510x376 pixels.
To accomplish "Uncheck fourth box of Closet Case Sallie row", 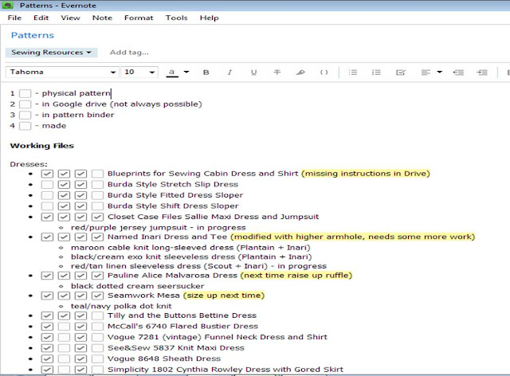I will tap(97, 217).
